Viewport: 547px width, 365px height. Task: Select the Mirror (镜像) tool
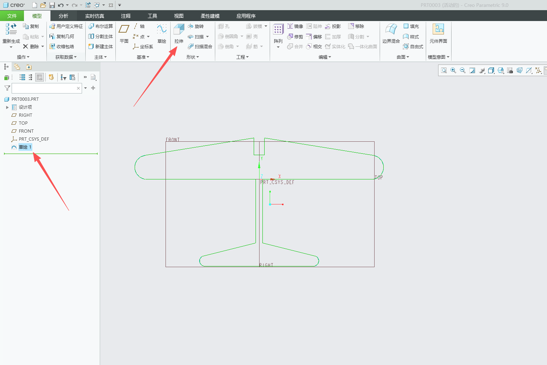click(295, 26)
